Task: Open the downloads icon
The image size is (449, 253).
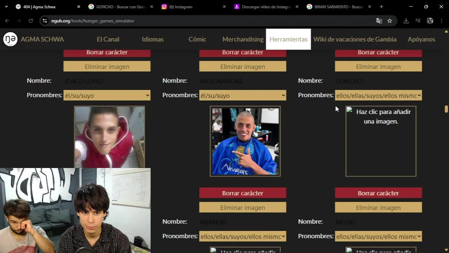Action: pyautogui.click(x=406, y=21)
